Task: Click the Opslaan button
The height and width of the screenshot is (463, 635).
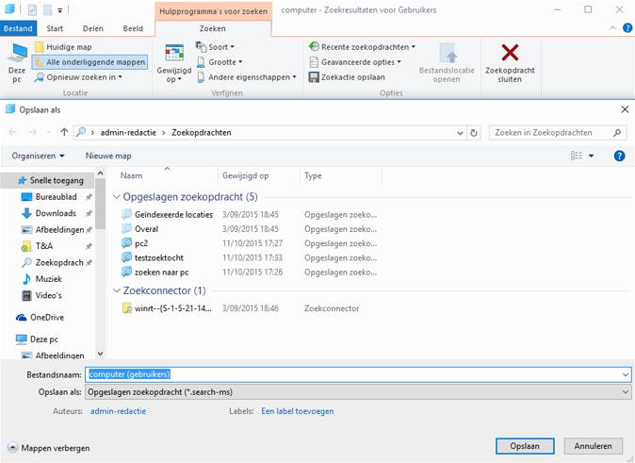Action: pos(525,446)
